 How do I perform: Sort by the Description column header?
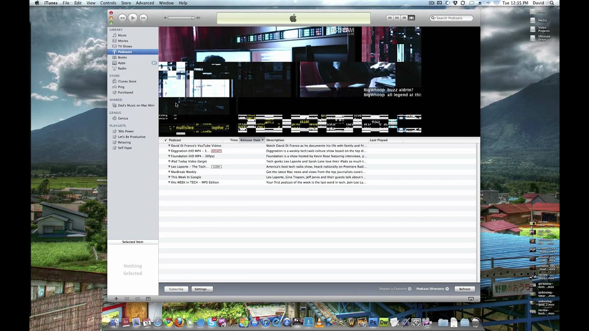pyautogui.click(x=317, y=140)
